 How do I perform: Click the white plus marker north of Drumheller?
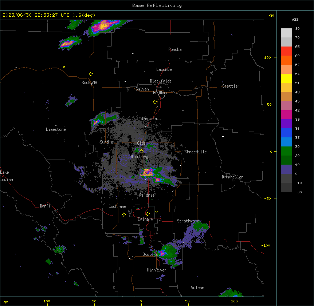pos(223,136)
